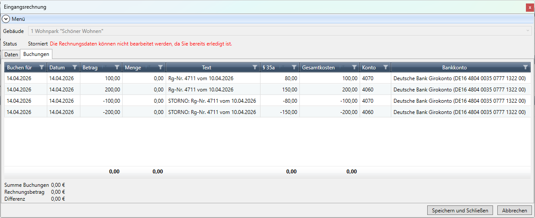The width and height of the screenshot is (535, 218).
Task: Open filter for Bankkonto column
Action: pos(525,68)
